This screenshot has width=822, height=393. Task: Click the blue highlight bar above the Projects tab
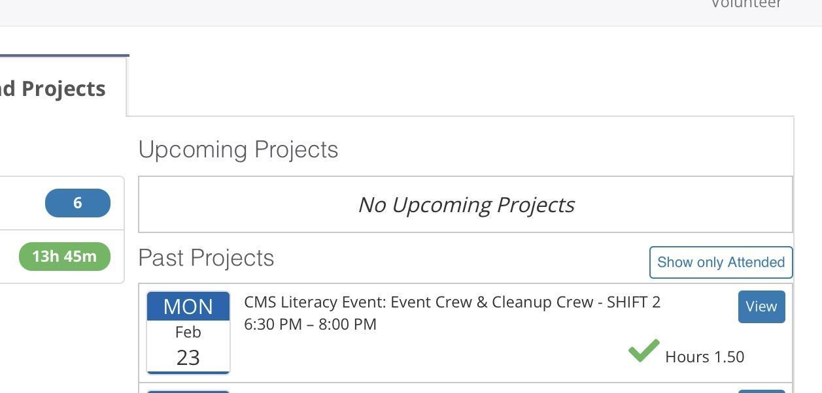pos(65,55)
